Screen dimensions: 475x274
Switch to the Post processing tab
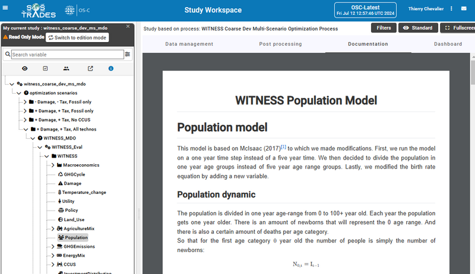pos(280,44)
